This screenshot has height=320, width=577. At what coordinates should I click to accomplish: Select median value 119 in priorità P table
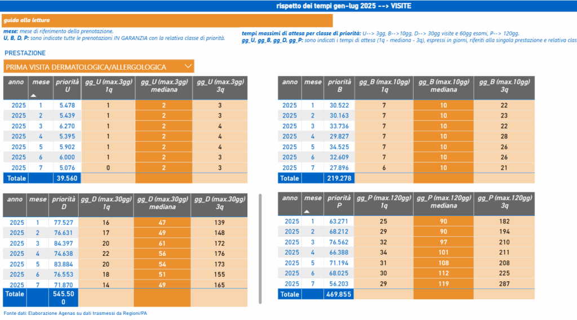click(x=443, y=283)
